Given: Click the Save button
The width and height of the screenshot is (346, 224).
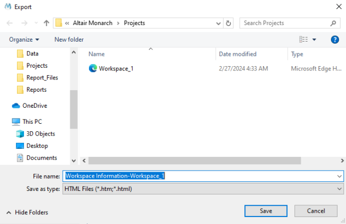Looking at the screenshot, I should [266, 211].
